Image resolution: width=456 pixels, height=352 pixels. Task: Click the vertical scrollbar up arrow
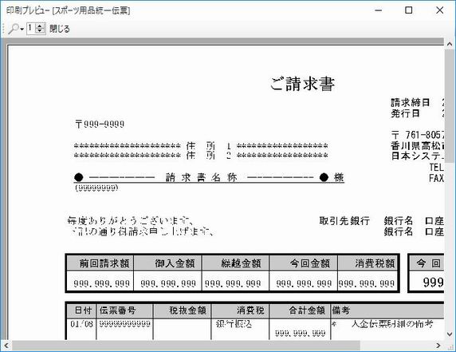click(450, 45)
